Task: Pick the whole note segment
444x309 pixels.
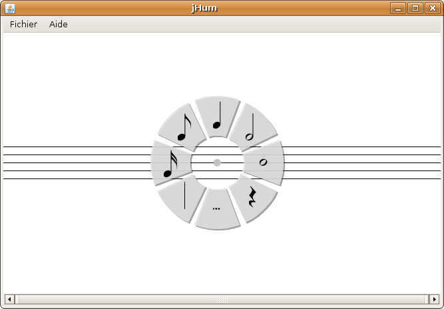Action: point(264,162)
